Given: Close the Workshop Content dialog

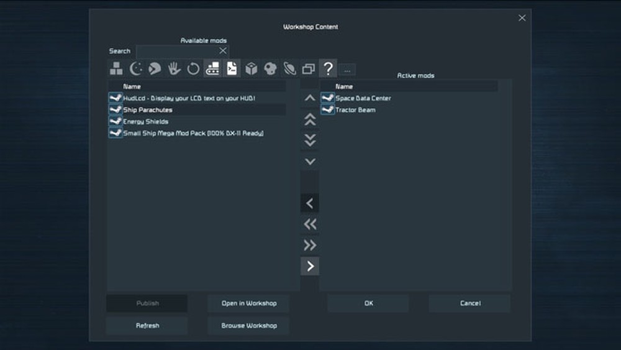Looking at the screenshot, I should [x=522, y=18].
